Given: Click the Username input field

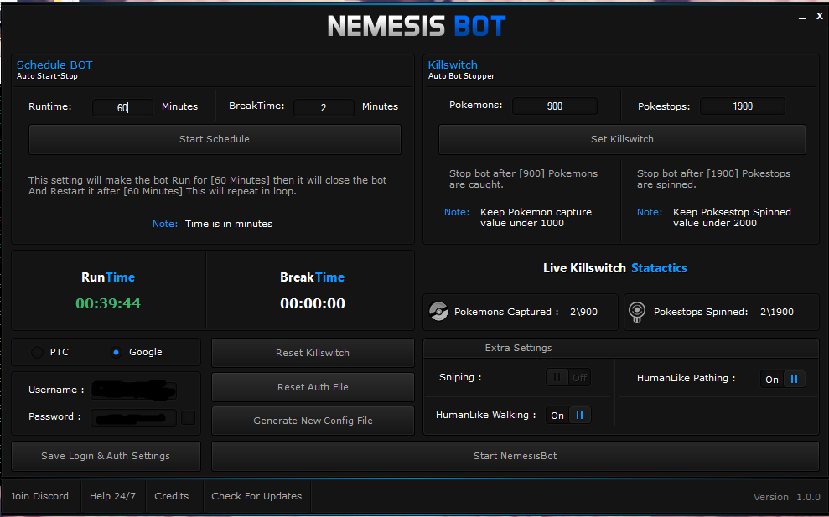Looking at the screenshot, I should [x=134, y=390].
